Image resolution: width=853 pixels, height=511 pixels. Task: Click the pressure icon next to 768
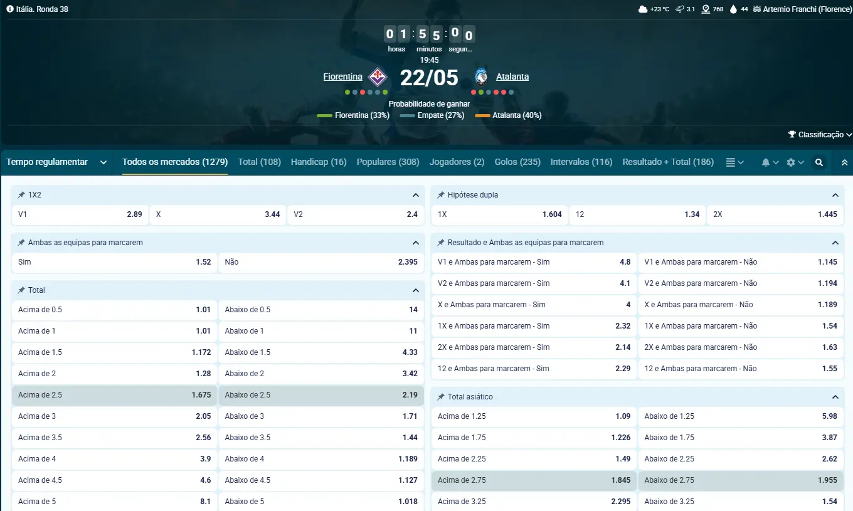click(706, 9)
